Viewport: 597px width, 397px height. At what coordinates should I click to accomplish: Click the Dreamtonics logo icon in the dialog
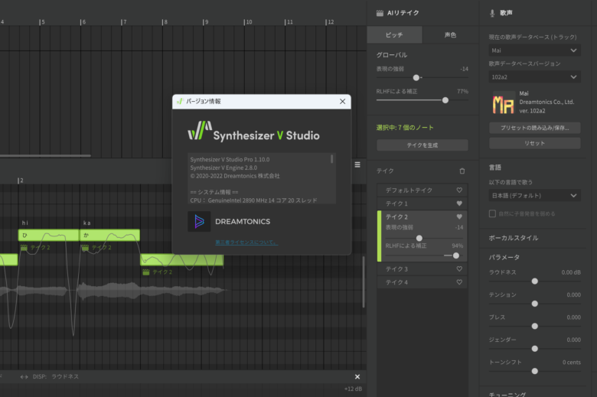200,222
